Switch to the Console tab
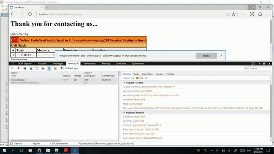Image resolution: width=274 pixels, height=154 pixels. click(42, 64)
